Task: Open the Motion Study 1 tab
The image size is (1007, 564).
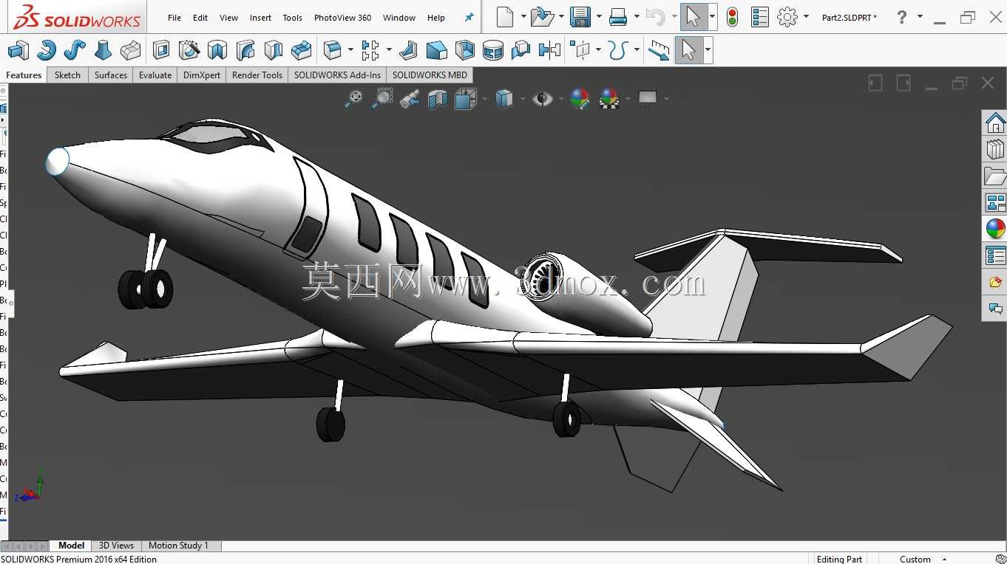Action: [178, 546]
